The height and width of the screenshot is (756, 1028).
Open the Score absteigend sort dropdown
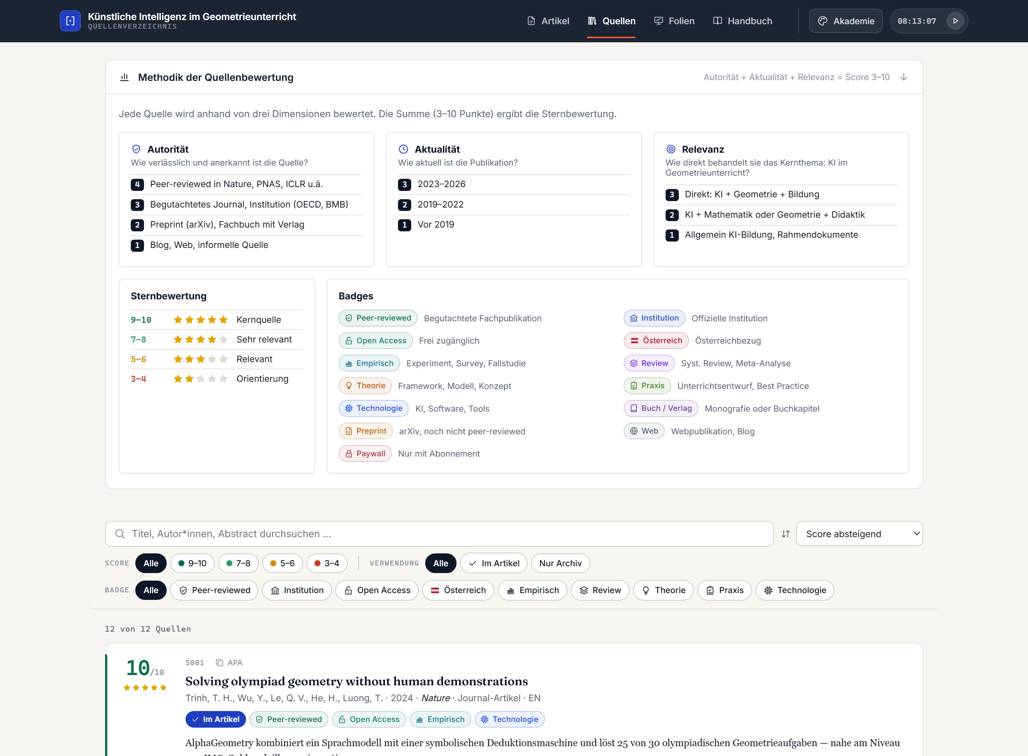pos(859,534)
